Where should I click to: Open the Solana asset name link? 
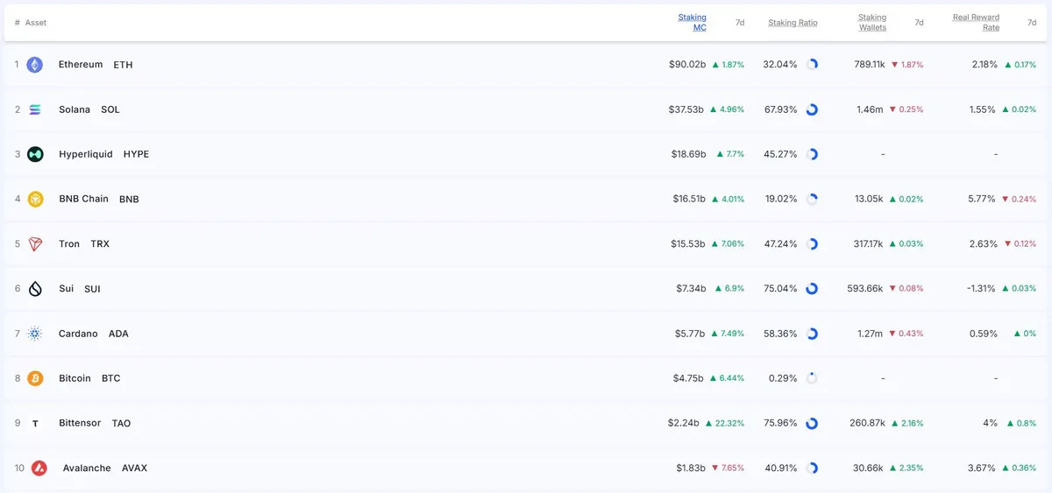tap(75, 109)
